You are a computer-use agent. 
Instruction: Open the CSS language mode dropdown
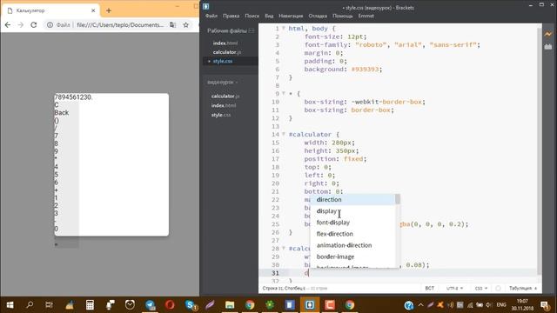coord(481,288)
